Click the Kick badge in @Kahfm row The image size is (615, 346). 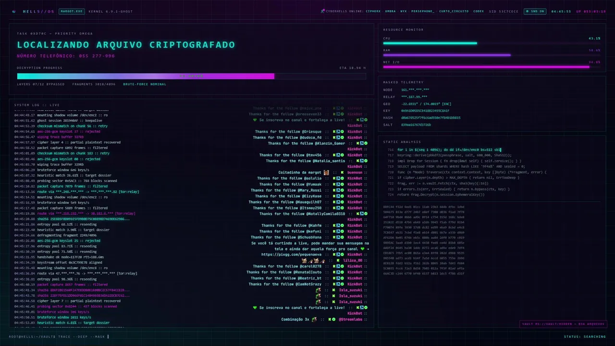tap(334, 225)
